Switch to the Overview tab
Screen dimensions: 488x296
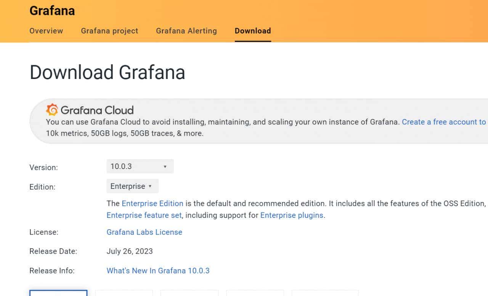tap(46, 31)
